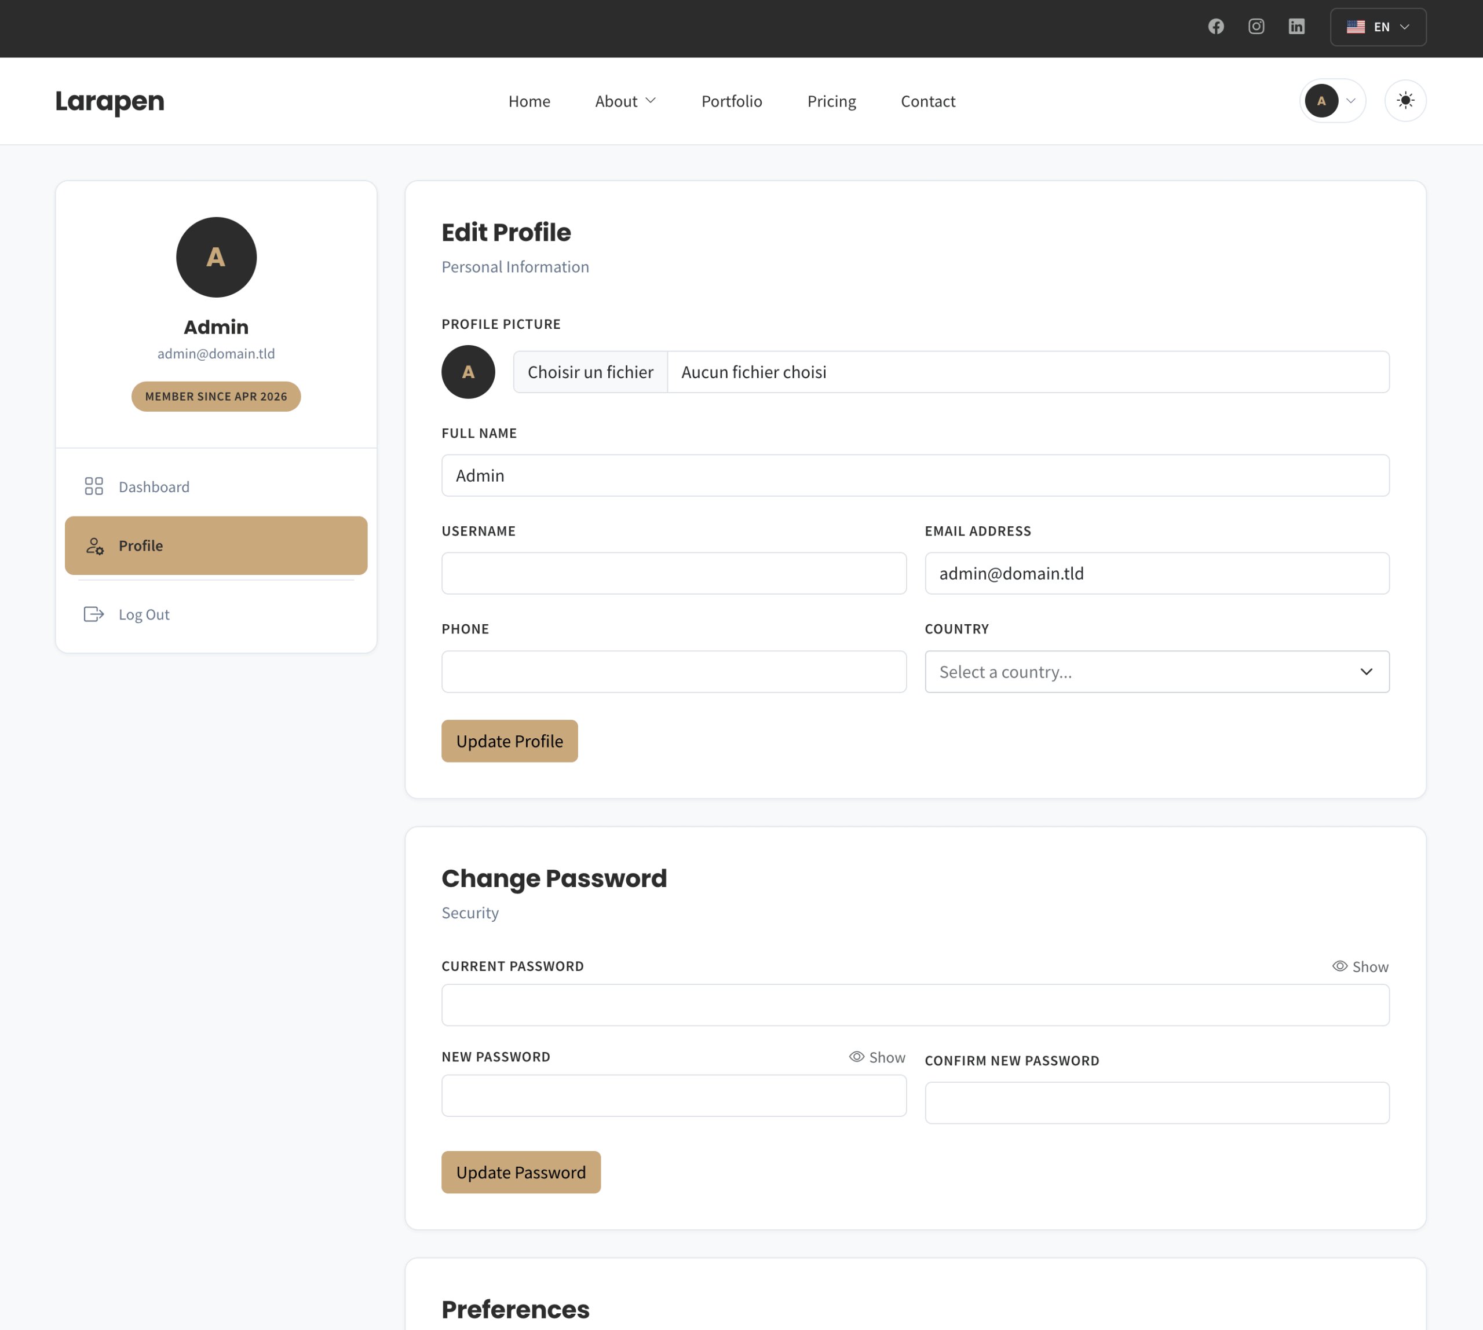
Task: Open the Instagram social link icon
Action: (x=1255, y=27)
